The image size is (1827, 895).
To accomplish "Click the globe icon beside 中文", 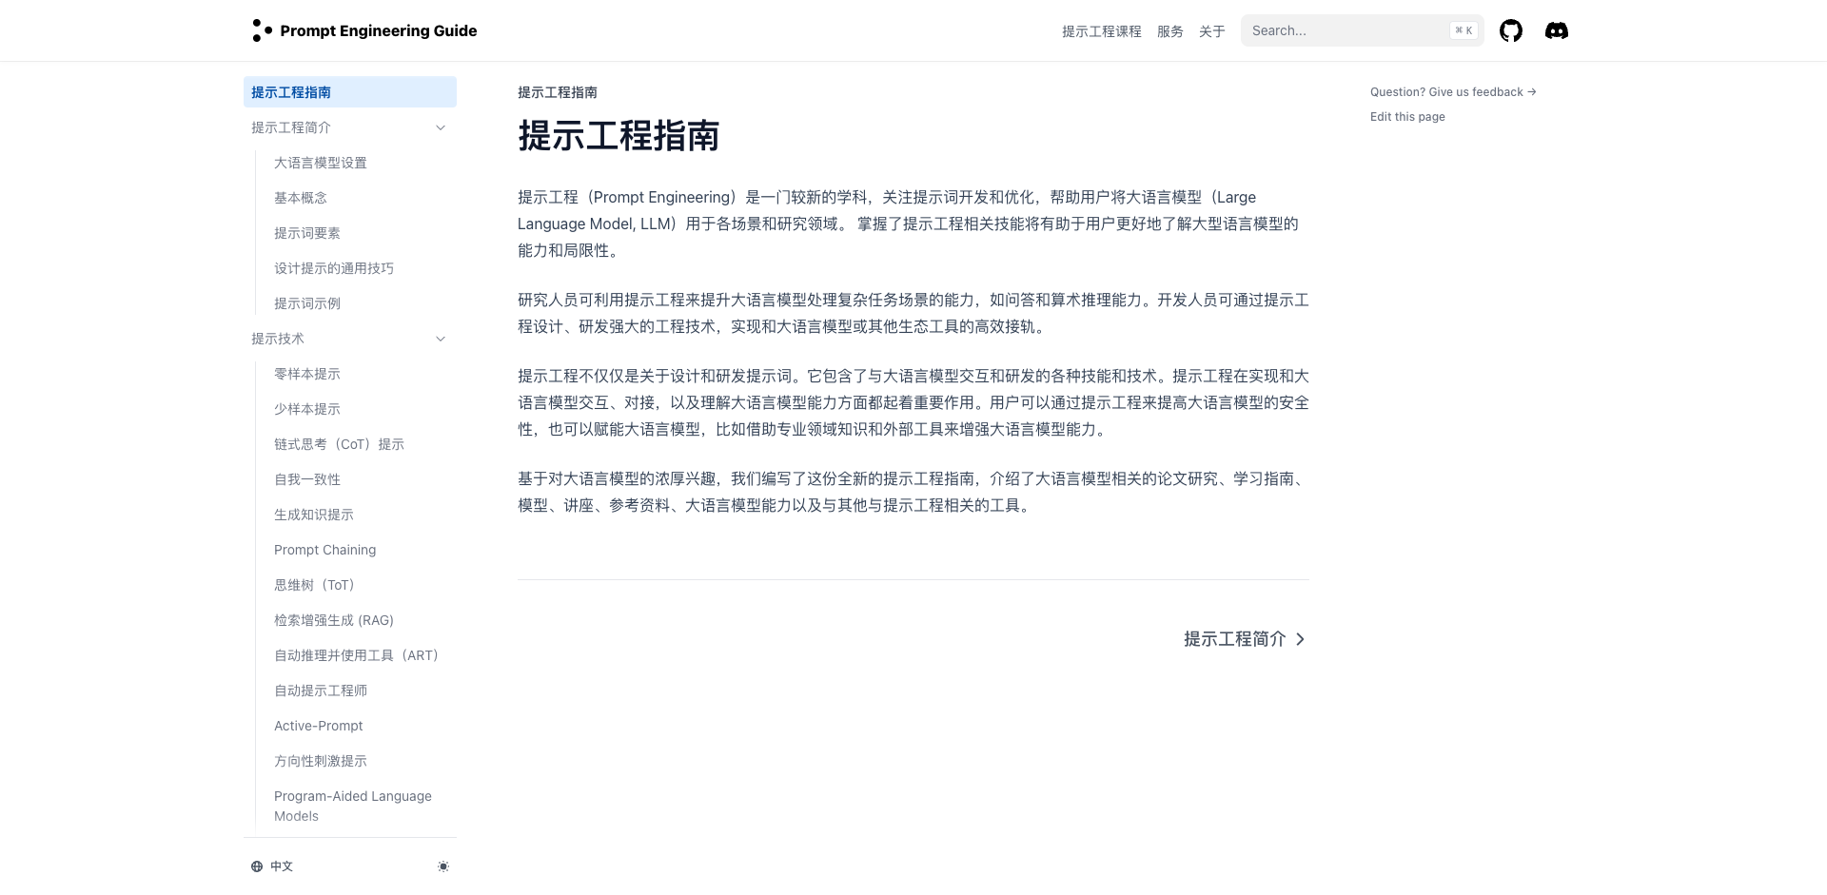I will pos(257,866).
